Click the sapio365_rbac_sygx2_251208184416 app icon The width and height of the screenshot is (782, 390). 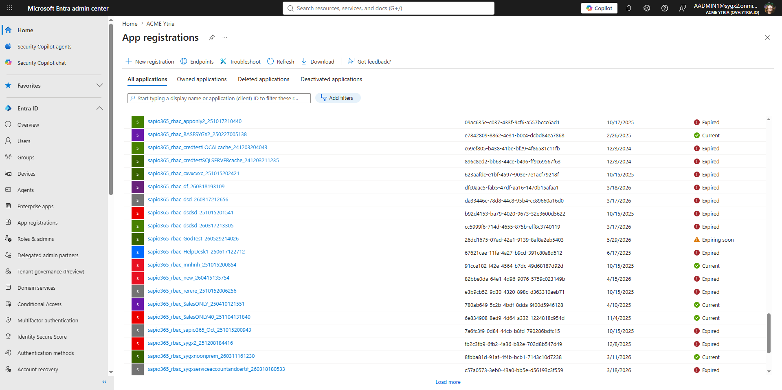138,344
